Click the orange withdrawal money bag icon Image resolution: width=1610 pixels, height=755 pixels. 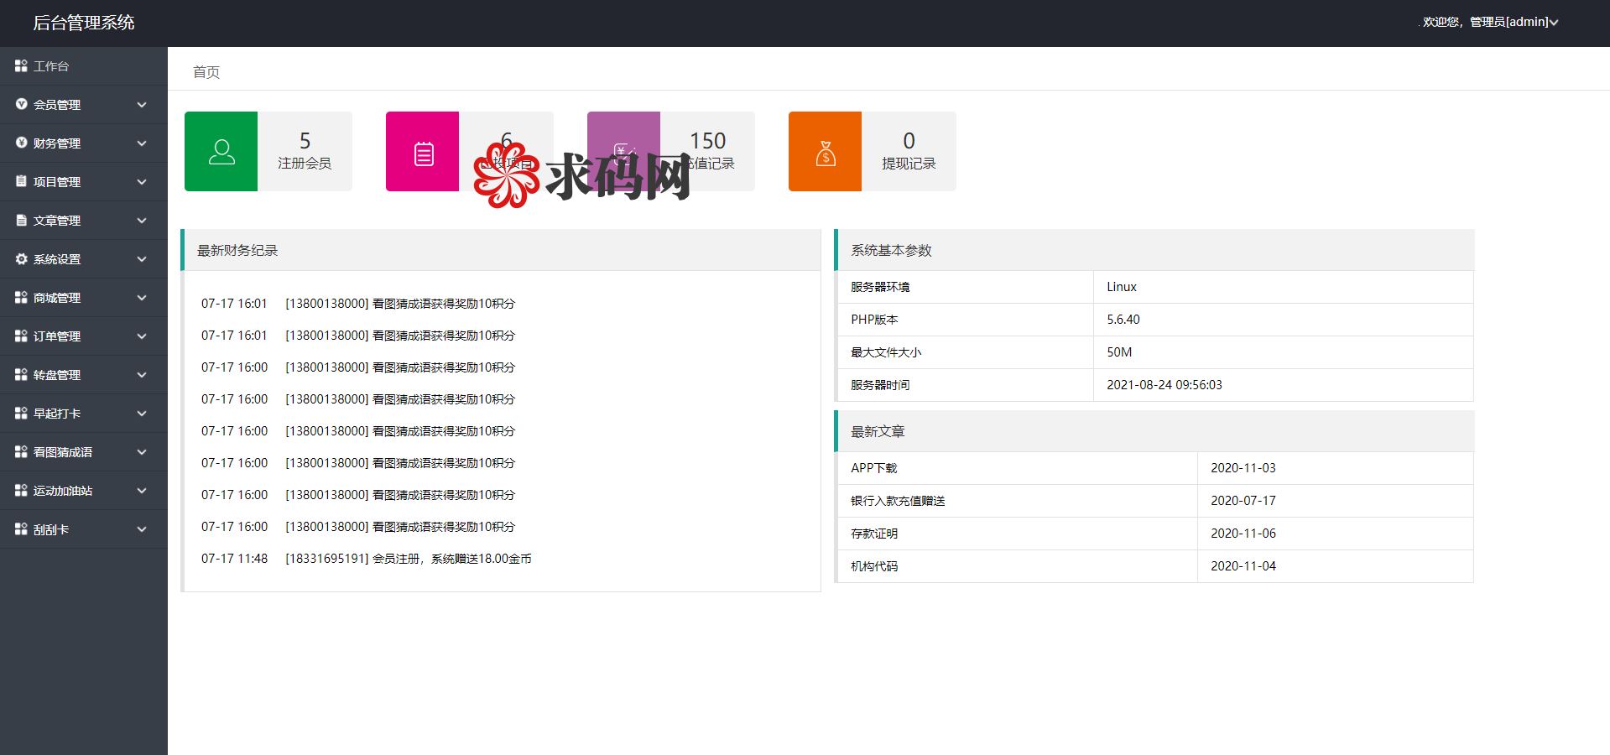pyautogui.click(x=825, y=151)
